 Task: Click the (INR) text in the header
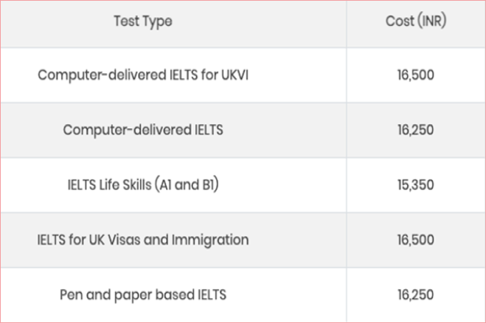click(x=431, y=22)
